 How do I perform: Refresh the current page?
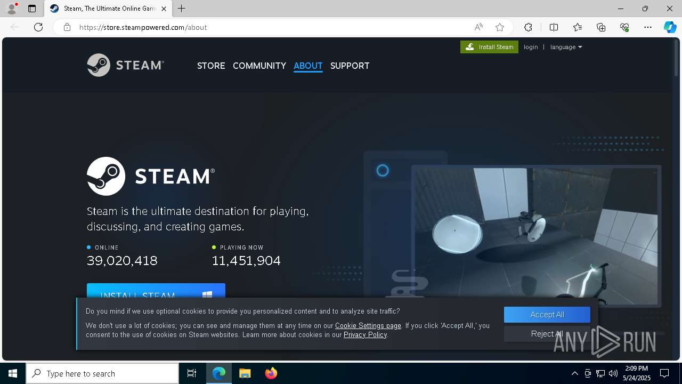pyautogui.click(x=38, y=27)
